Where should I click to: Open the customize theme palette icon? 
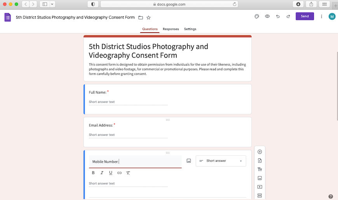tap(256, 16)
